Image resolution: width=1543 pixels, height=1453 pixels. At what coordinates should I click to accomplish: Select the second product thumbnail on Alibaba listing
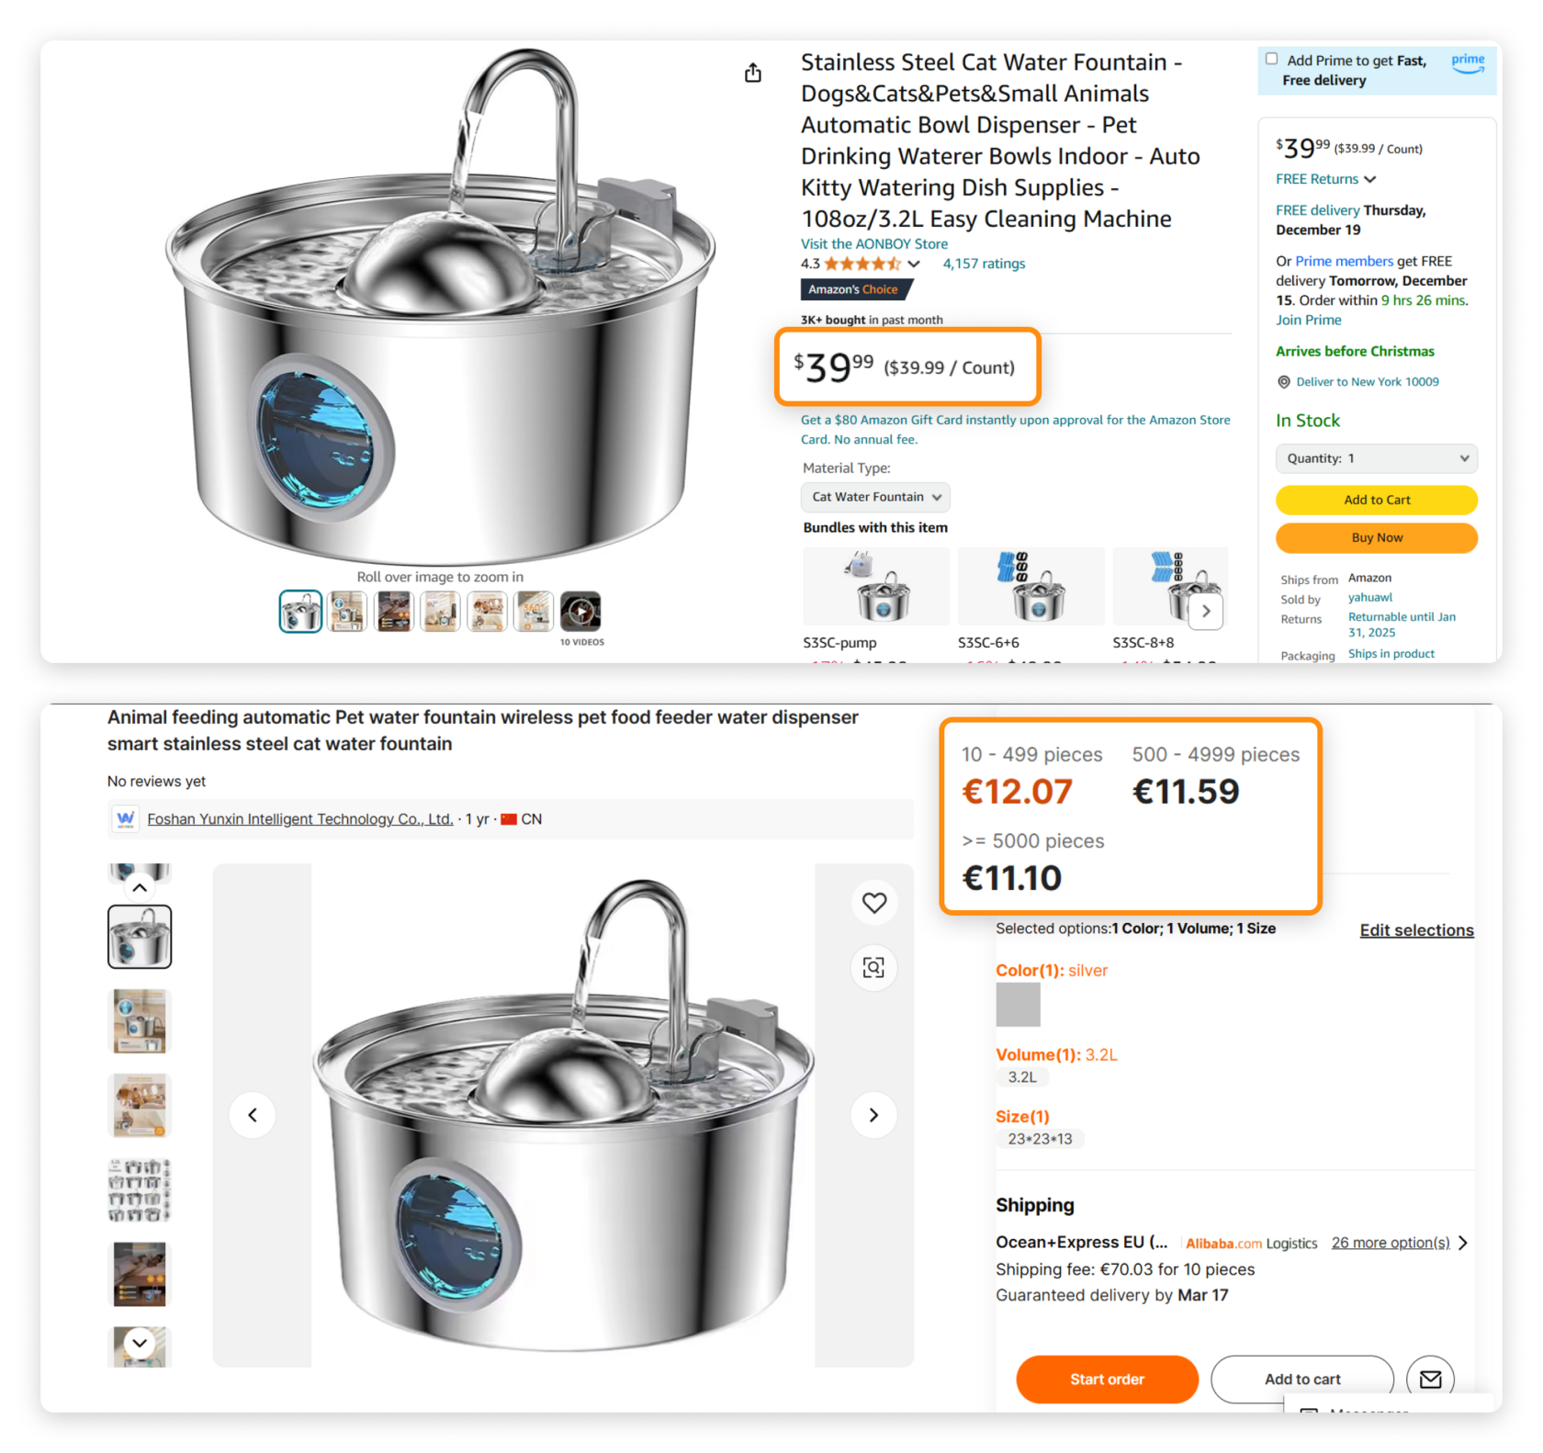point(140,1019)
